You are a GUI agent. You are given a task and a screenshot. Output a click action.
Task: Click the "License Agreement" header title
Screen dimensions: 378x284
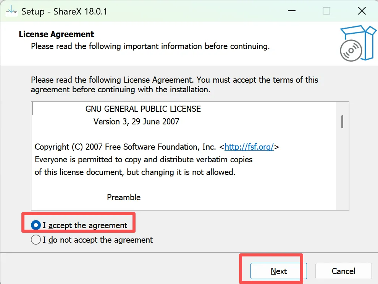point(56,34)
